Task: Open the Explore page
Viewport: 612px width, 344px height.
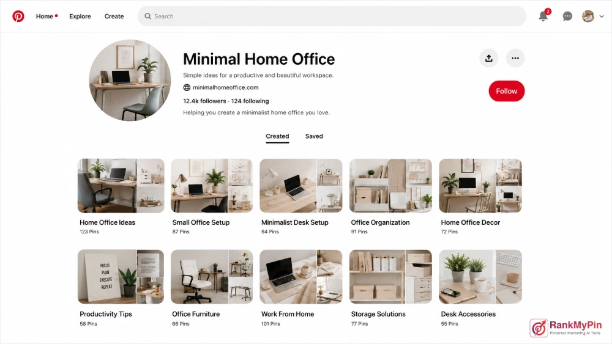Action: [x=80, y=16]
